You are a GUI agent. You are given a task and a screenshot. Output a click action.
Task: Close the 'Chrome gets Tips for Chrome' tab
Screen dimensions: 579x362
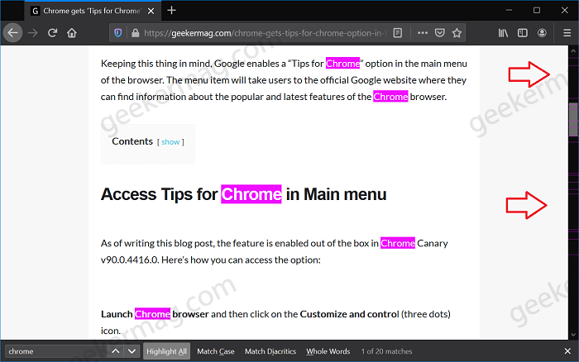151,11
